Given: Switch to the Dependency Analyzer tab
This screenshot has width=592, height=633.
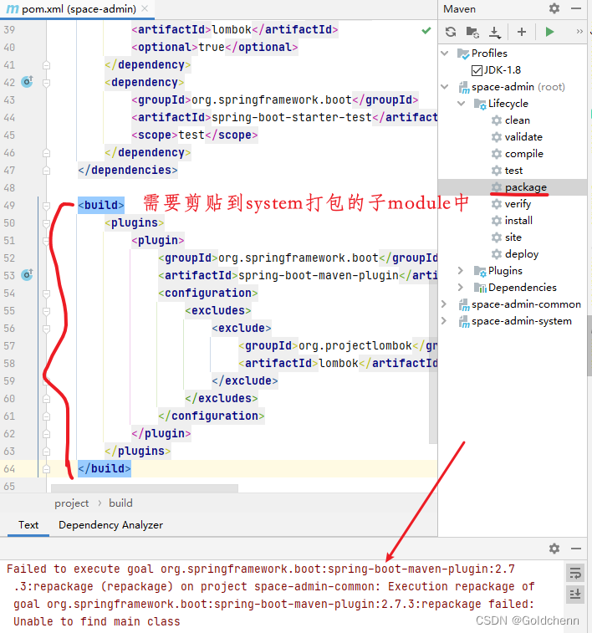Looking at the screenshot, I should click(110, 525).
